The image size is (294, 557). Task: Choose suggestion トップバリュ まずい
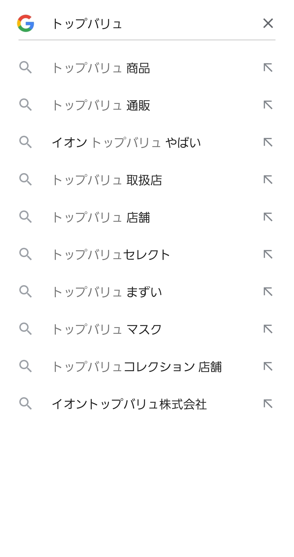click(x=107, y=292)
